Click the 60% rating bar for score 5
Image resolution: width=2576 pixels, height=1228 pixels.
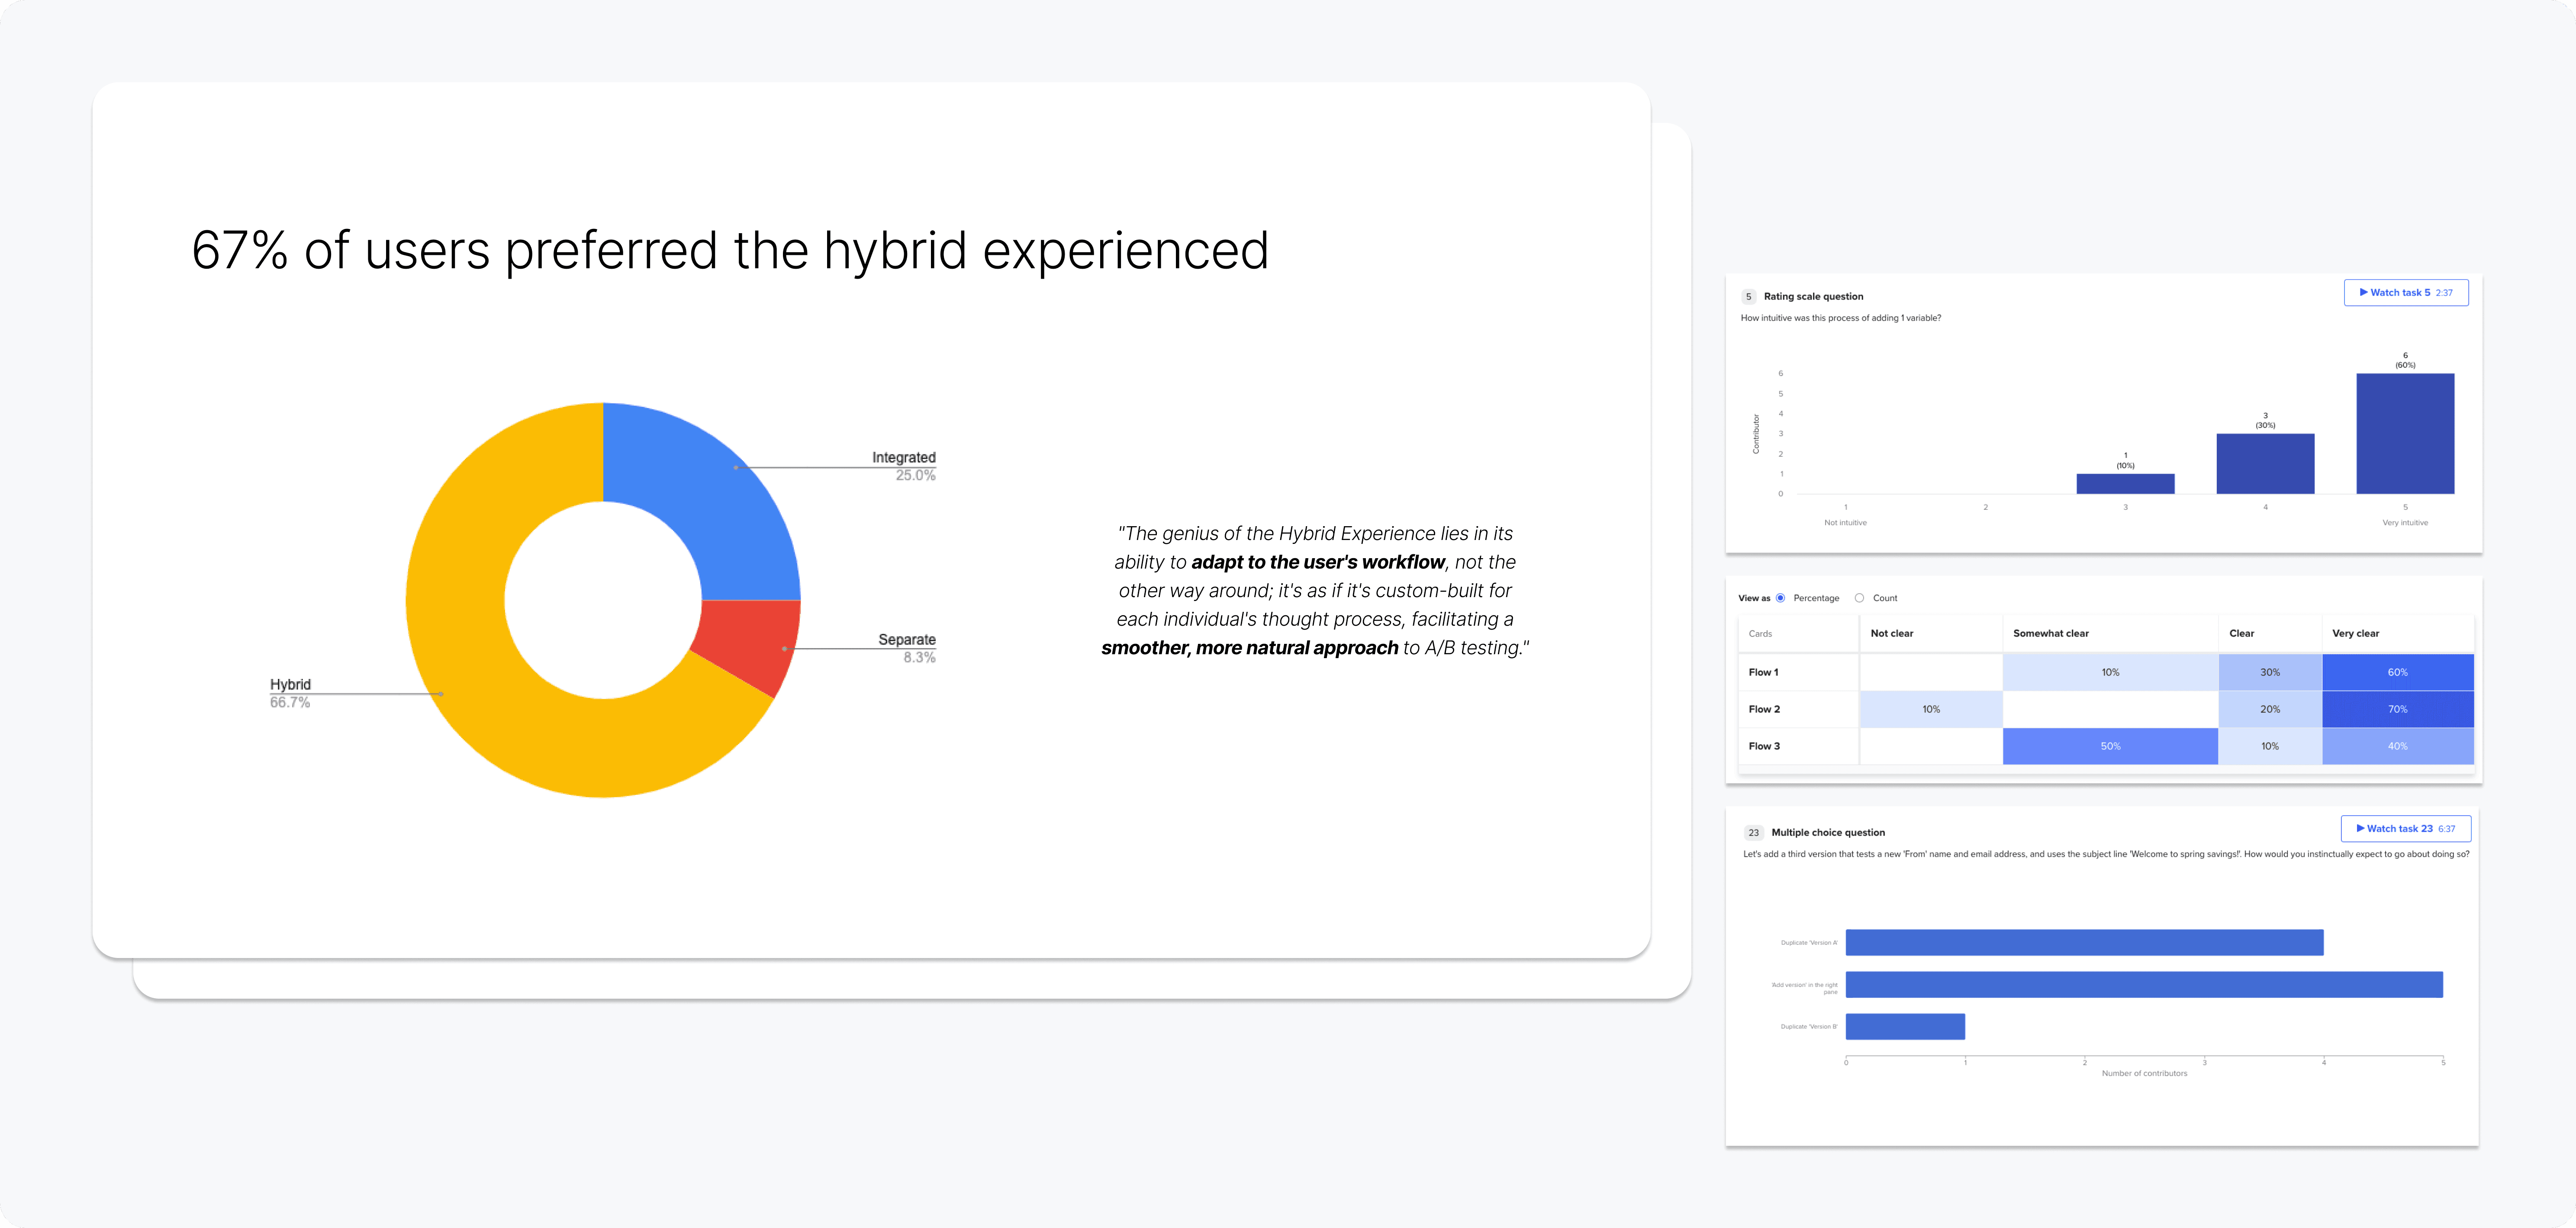(2405, 434)
